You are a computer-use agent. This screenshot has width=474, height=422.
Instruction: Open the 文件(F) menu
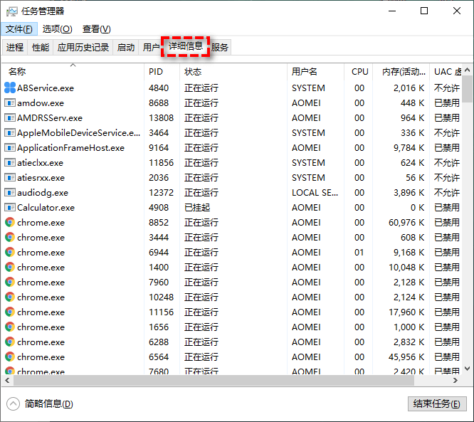(19, 29)
